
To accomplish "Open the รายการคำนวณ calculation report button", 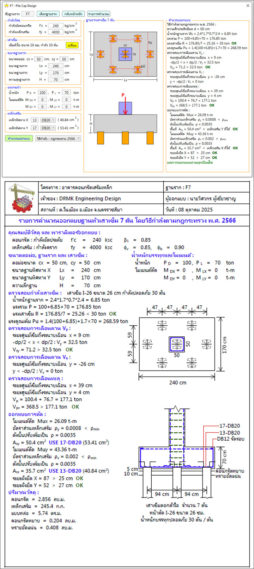I will click(99, 14).
